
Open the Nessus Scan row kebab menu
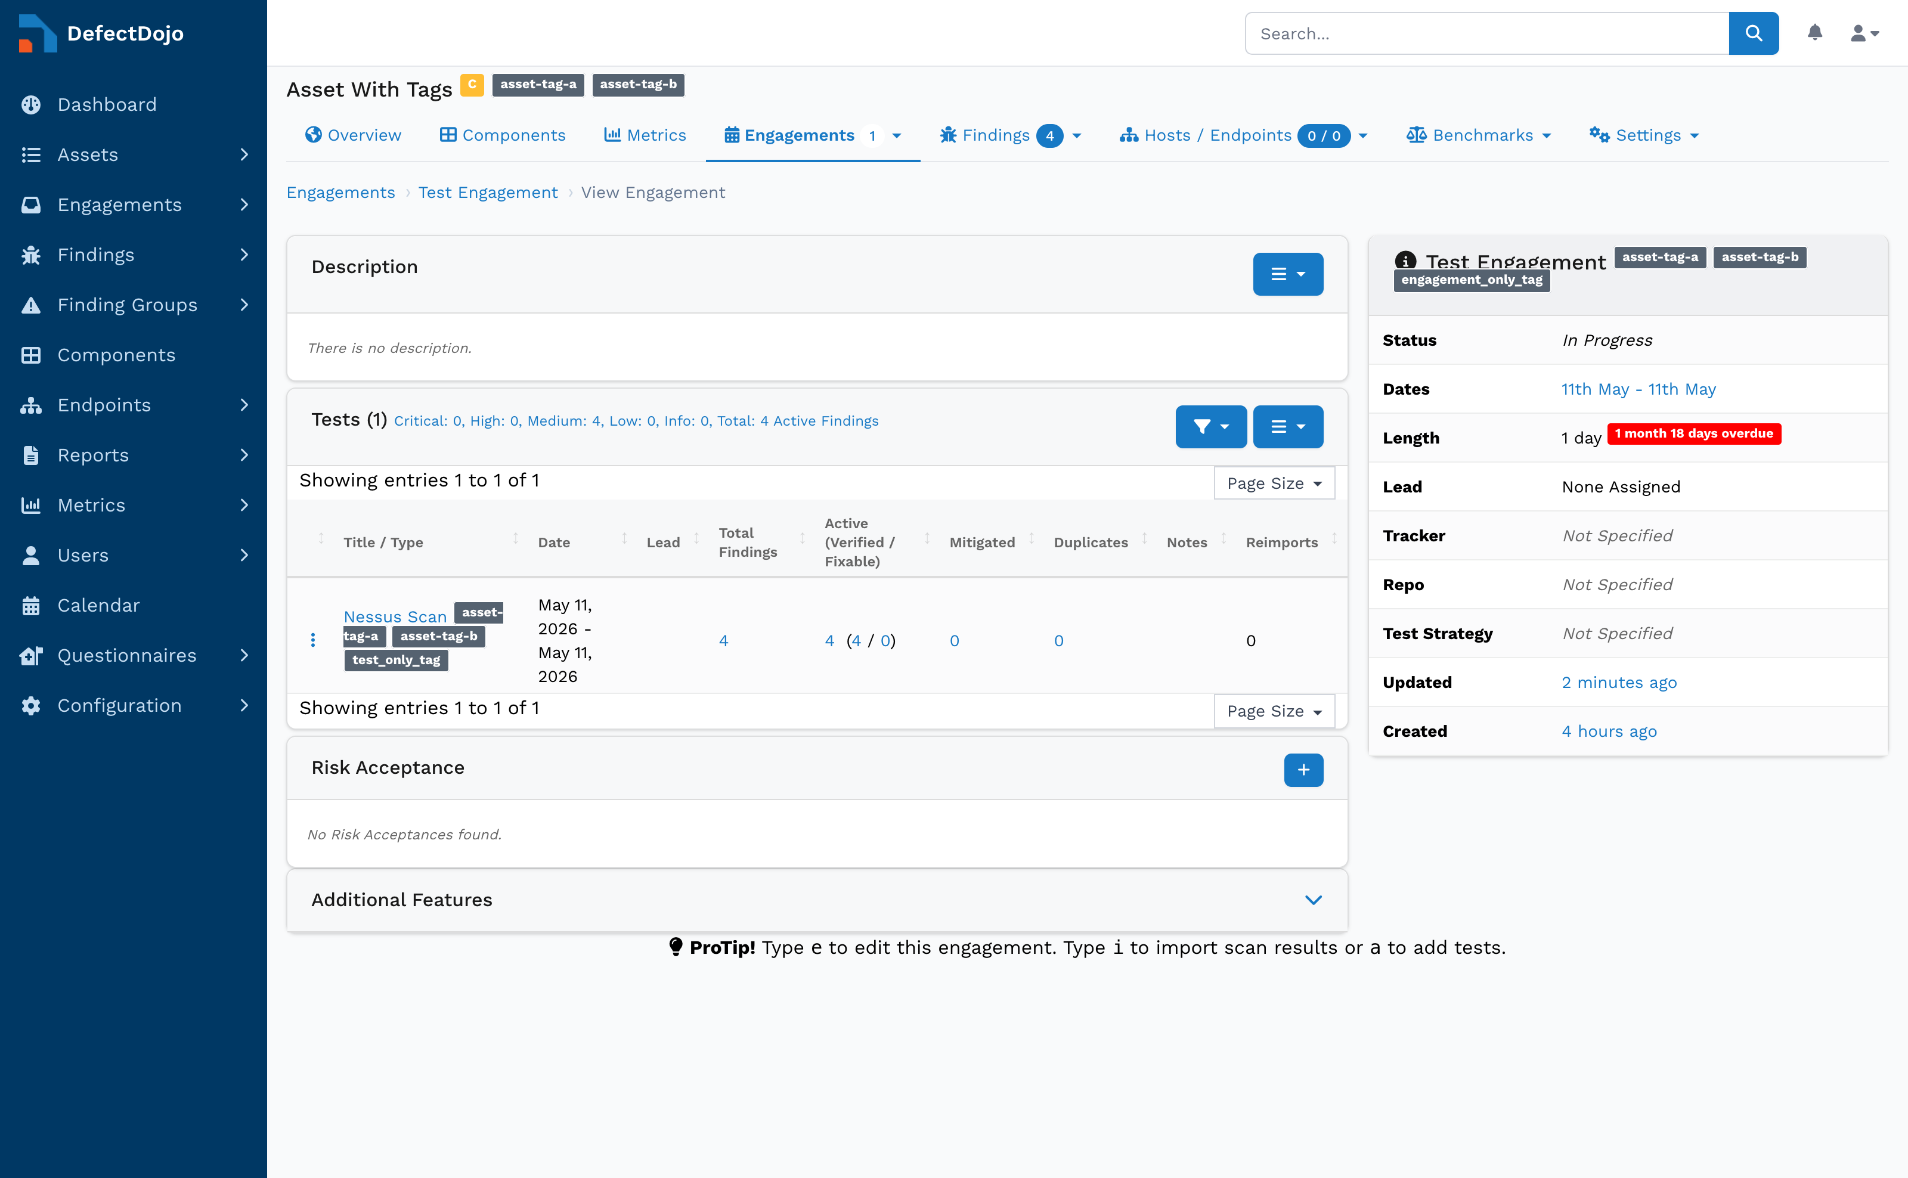tap(313, 640)
